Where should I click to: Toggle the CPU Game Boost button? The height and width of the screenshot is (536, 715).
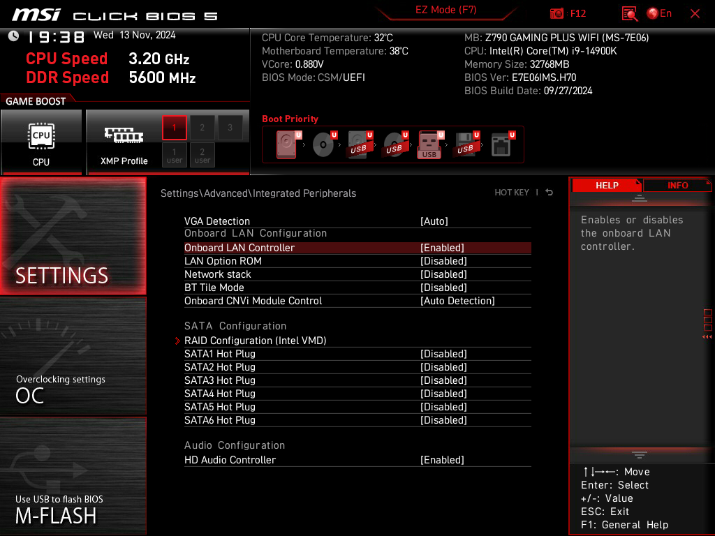tap(41, 142)
